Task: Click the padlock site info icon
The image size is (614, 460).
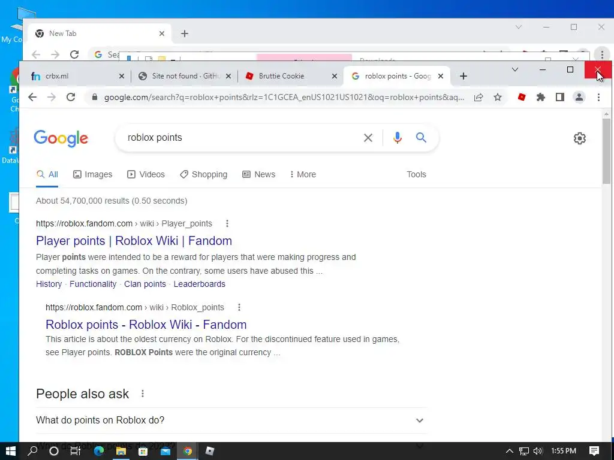Action: [94, 97]
